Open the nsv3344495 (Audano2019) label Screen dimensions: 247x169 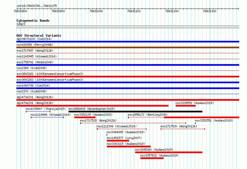(x=125, y=132)
